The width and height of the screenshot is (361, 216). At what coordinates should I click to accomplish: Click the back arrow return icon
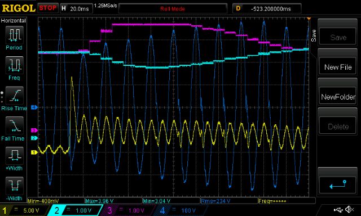tap(337, 185)
